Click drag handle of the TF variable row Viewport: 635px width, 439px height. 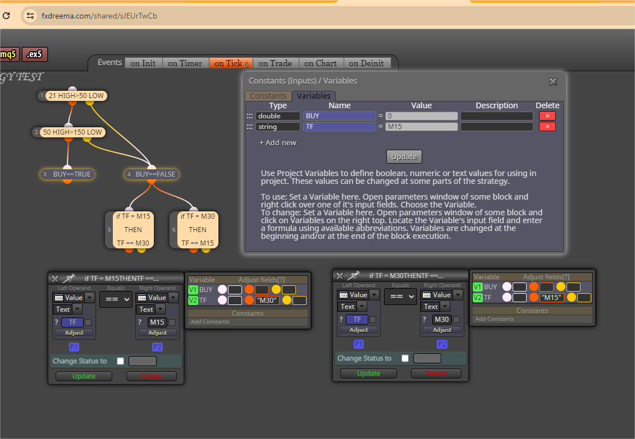[249, 127]
